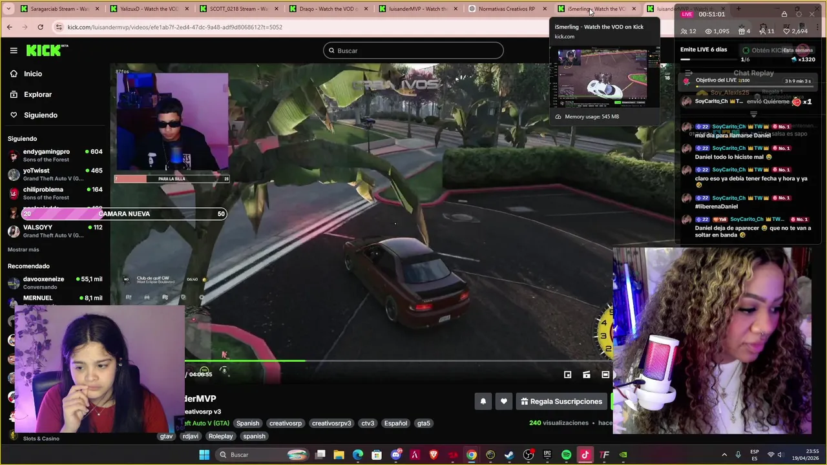Open Epic Games Launcher from the taskbar

coord(547,455)
